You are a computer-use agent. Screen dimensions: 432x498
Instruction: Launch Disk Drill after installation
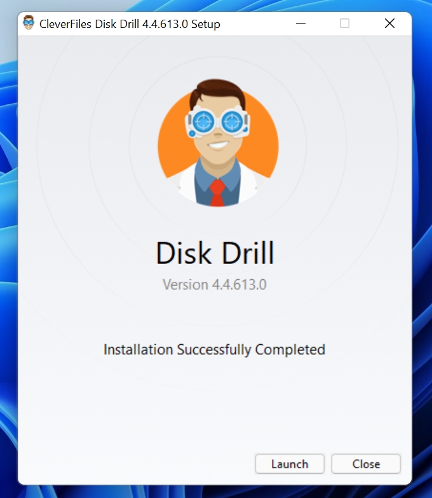pyautogui.click(x=290, y=464)
